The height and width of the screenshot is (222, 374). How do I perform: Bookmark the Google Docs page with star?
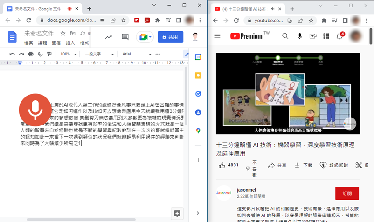pos(123,20)
